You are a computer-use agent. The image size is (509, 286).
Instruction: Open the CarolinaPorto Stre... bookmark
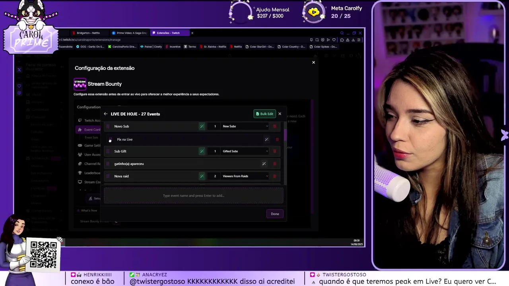(122, 47)
